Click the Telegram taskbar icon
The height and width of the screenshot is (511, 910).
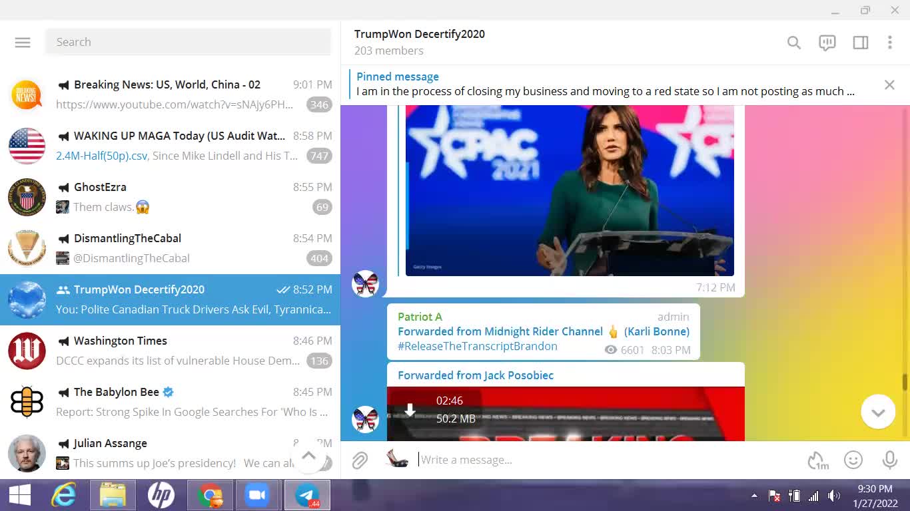307,495
